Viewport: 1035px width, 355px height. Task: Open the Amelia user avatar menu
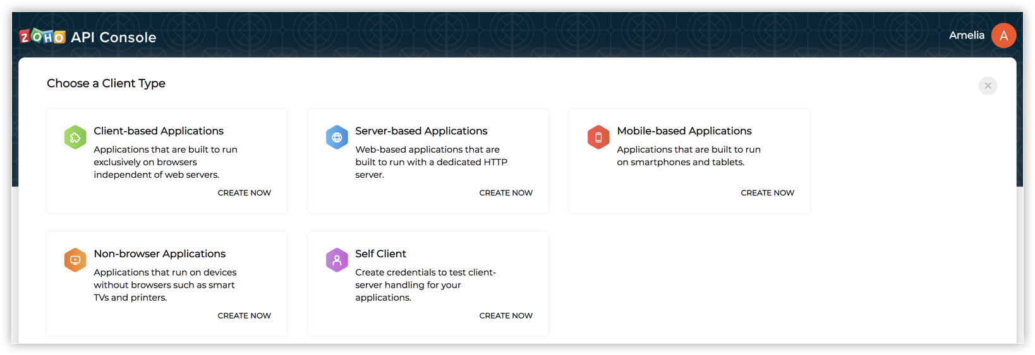1003,35
